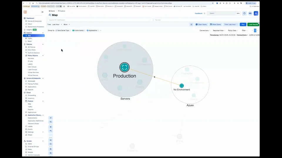
Task: Click the Search box in the header
Action: point(224,13)
